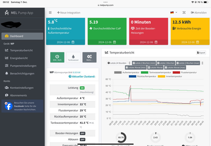Viewport: 211px width, 146px height.
Task: Click the Temperaturbericht chart heading icon
Action: pyautogui.click(x=106, y=52)
